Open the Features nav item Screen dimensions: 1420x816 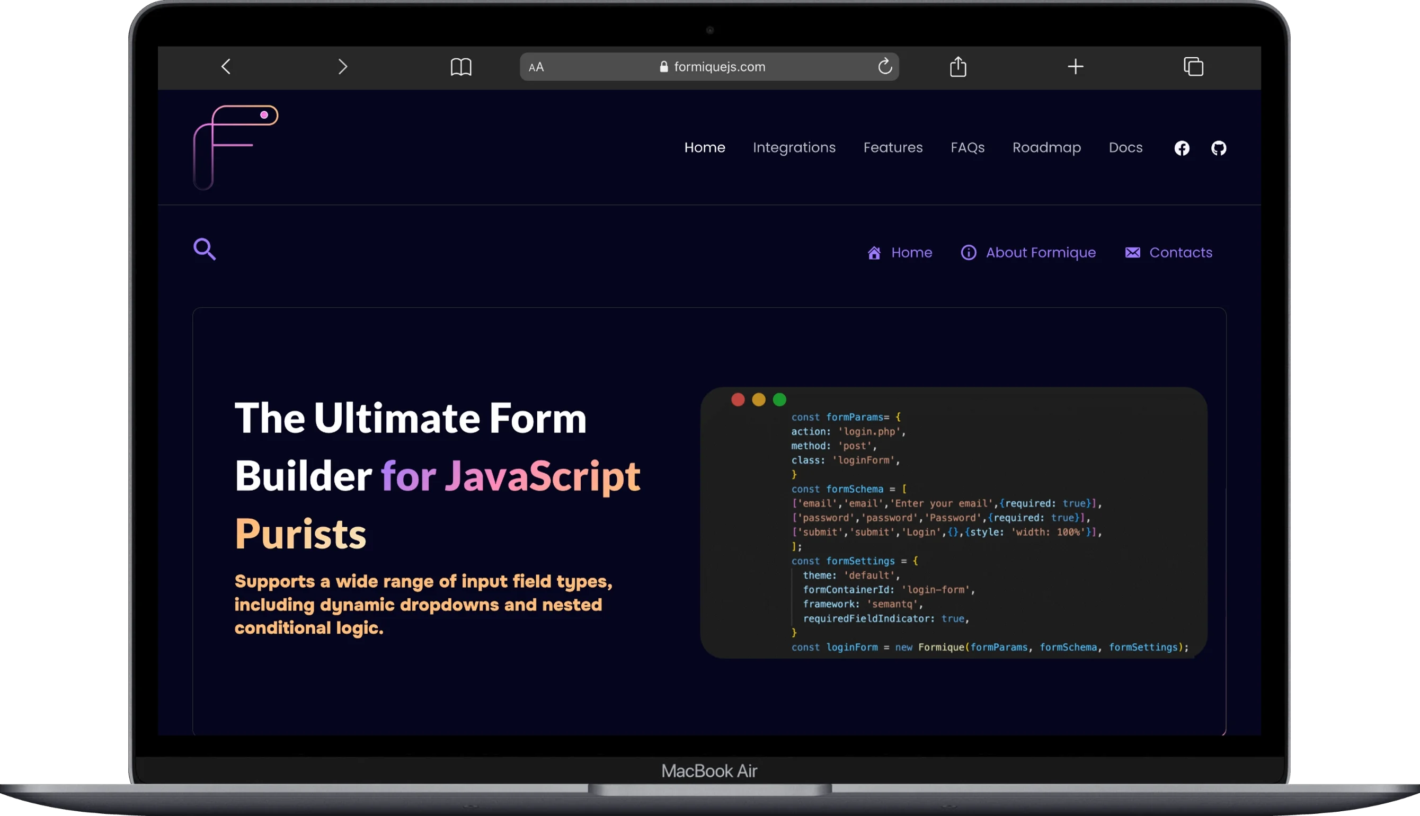coord(893,147)
